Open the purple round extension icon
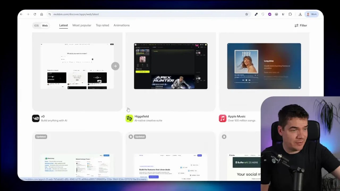The image size is (340, 191). tap(270, 14)
